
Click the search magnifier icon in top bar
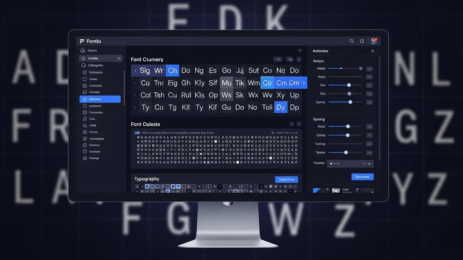point(352,41)
